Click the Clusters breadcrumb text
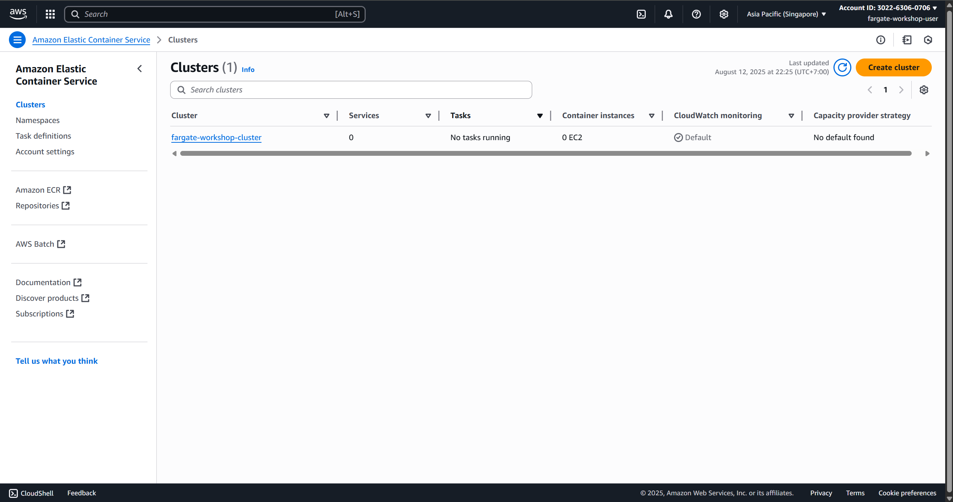Image resolution: width=953 pixels, height=502 pixels. pyautogui.click(x=183, y=40)
